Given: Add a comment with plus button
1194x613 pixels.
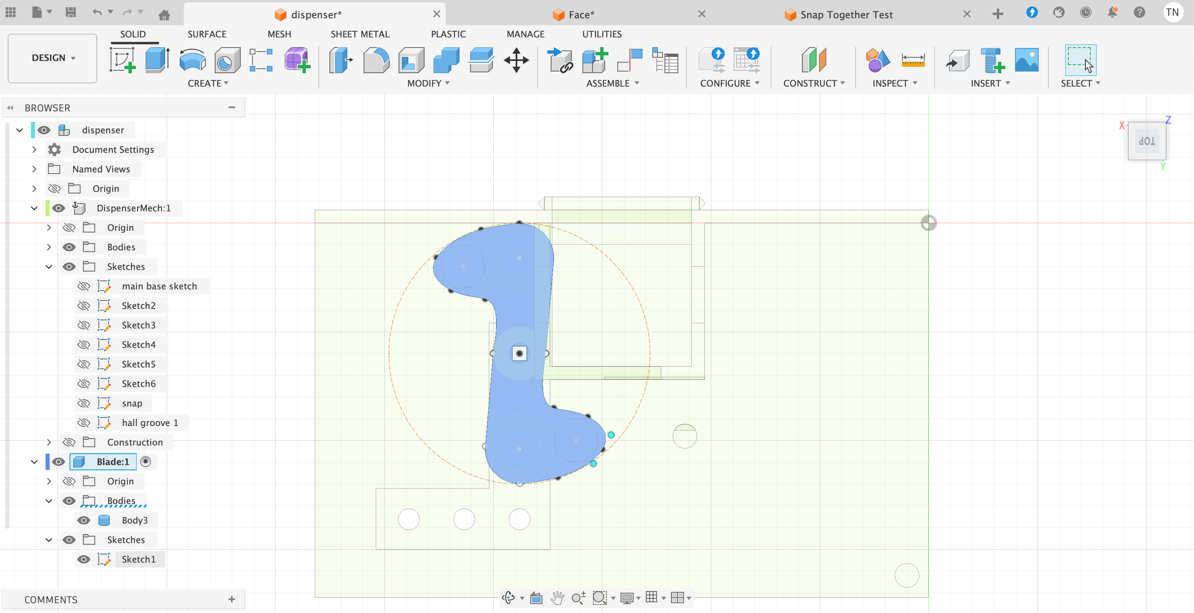Looking at the screenshot, I should [x=232, y=600].
